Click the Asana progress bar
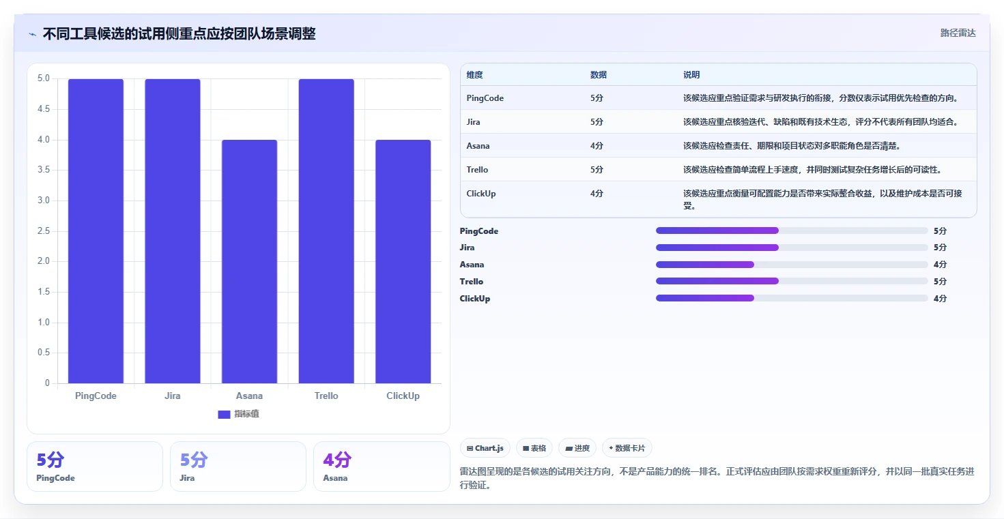The width and height of the screenshot is (1004, 519). (792, 265)
